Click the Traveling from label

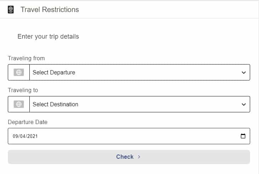coord(26,58)
